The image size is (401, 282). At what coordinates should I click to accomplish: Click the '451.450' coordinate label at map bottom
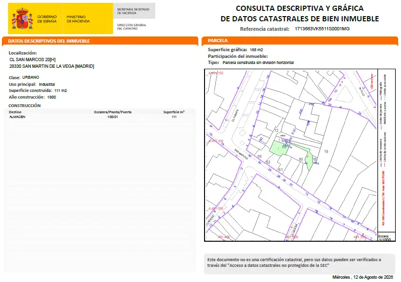(224, 237)
